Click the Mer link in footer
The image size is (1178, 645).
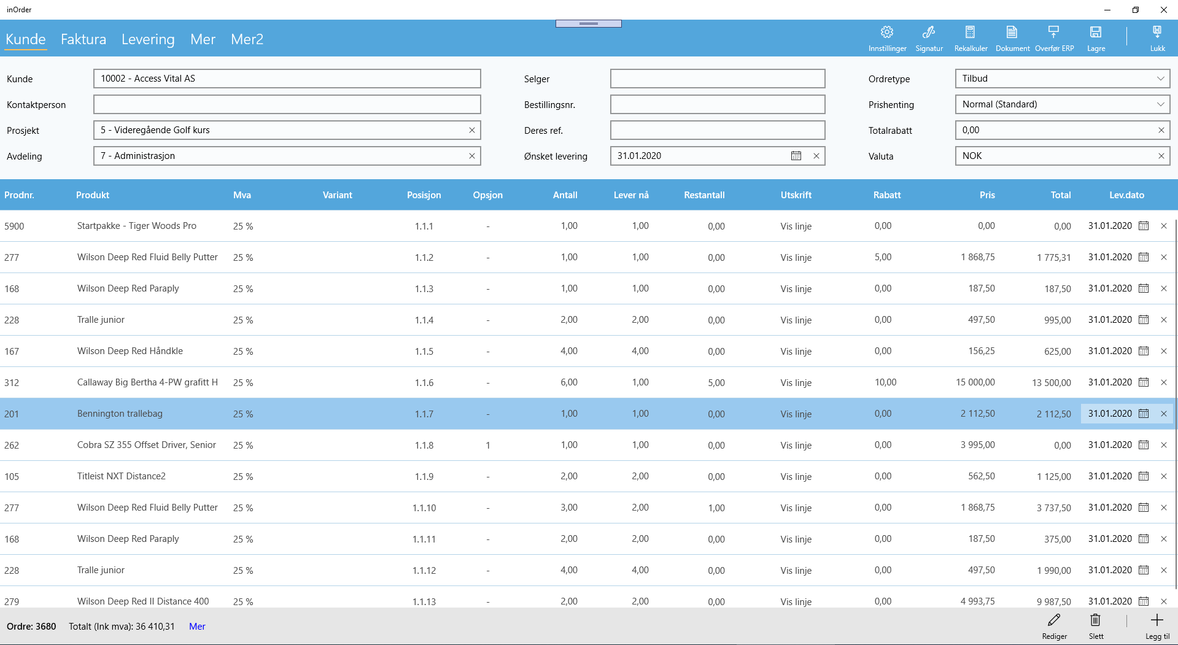pos(197,627)
